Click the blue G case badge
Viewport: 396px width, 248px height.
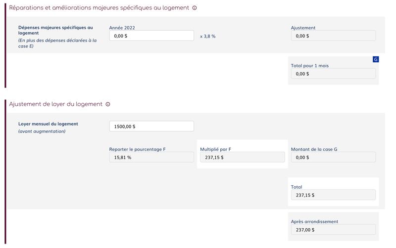click(x=376, y=59)
